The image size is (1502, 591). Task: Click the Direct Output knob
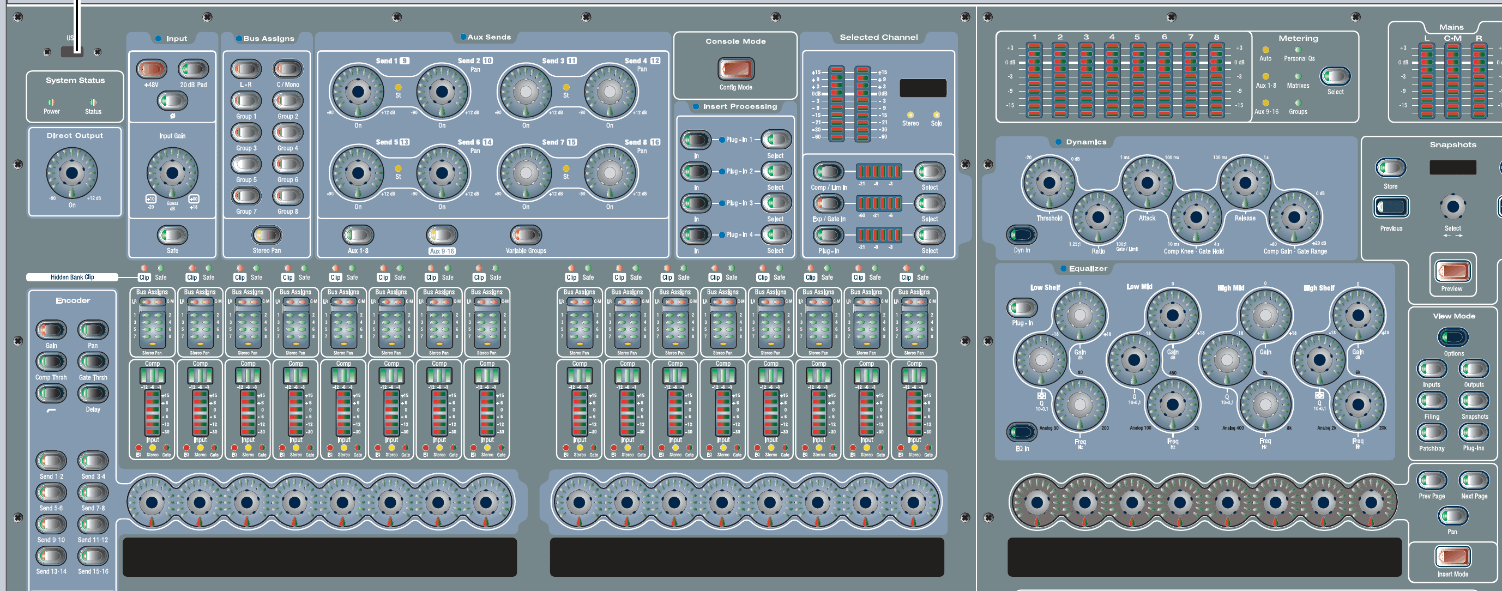tap(72, 173)
